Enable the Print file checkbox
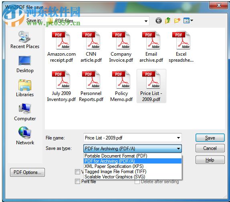Viewport: 230px width, 202px height. click(77, 182)
